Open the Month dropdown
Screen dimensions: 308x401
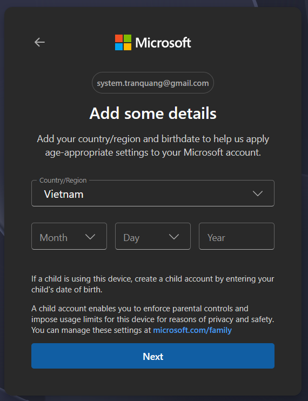click(x=69, y=236)
